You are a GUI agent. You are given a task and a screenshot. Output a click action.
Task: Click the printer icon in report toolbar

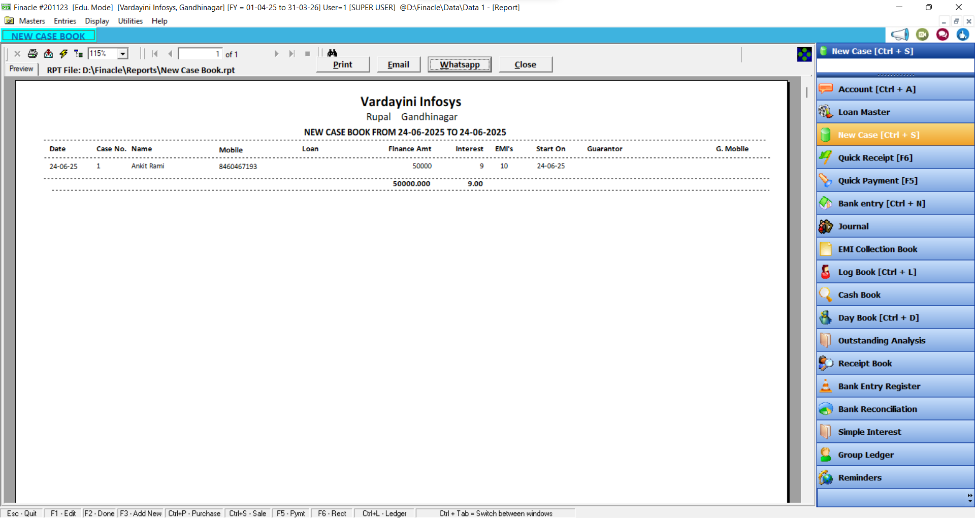[32, 53]
